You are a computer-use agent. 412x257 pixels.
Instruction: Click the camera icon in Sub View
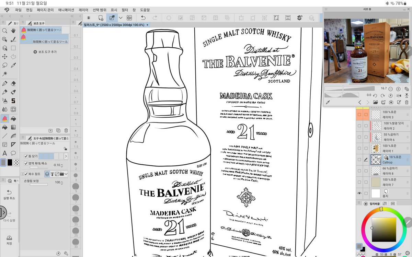pyautogui.click(x=391, y=102)
